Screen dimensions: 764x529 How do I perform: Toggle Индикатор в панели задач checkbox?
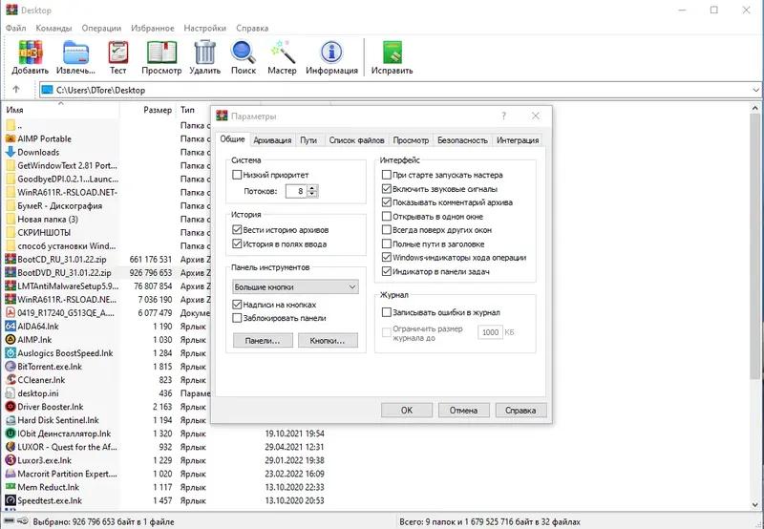[x=387, y=271]
